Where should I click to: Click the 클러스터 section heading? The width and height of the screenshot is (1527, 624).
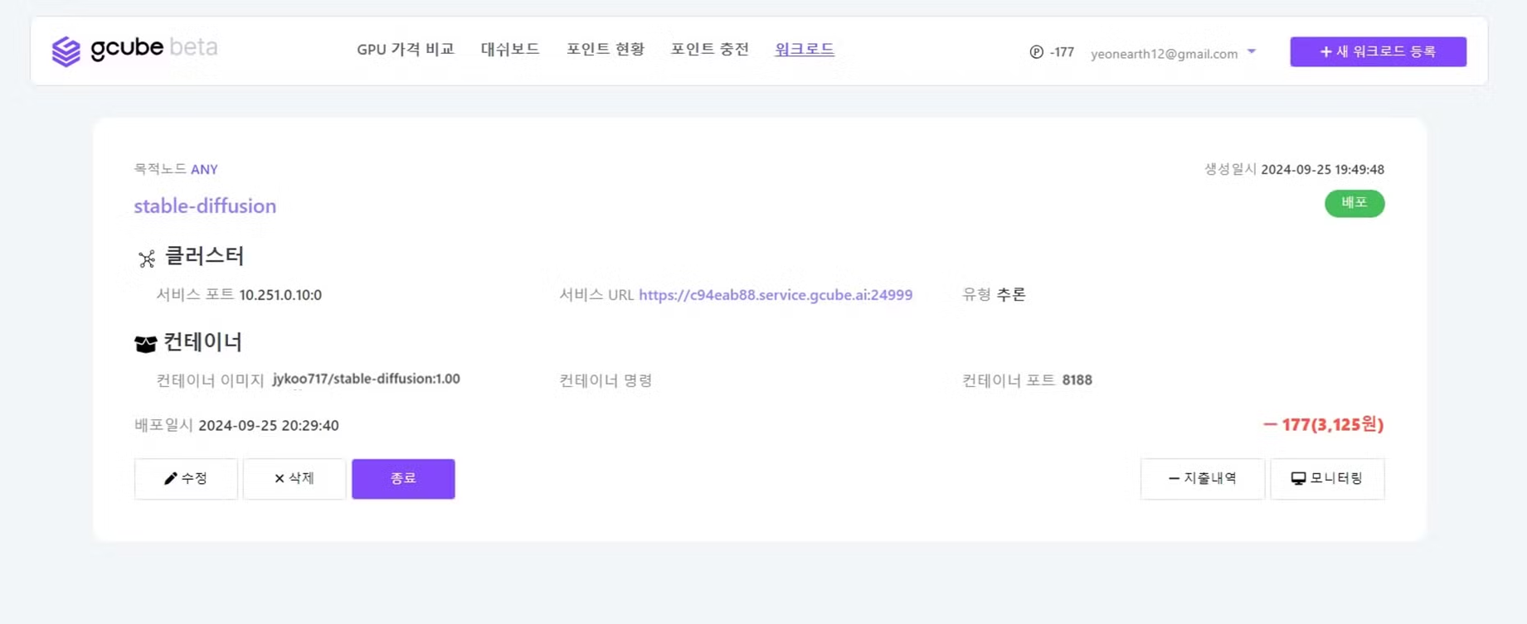[x=204, y=256]
